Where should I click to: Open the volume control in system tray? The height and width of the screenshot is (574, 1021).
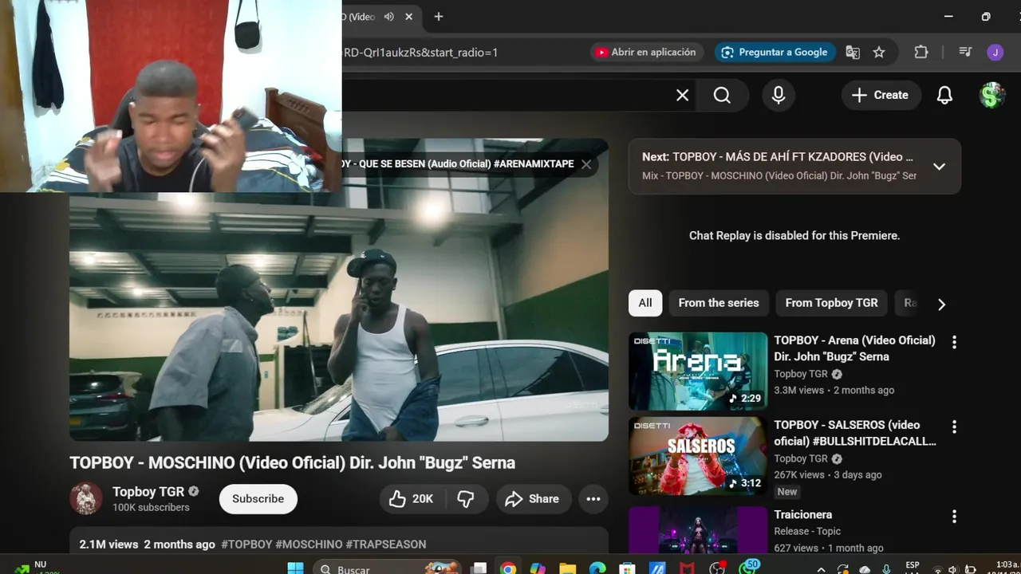953,569
